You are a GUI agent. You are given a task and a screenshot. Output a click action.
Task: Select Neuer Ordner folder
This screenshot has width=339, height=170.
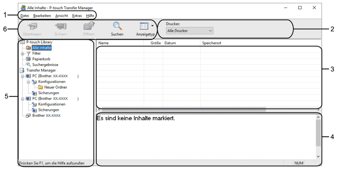point(56,87)
